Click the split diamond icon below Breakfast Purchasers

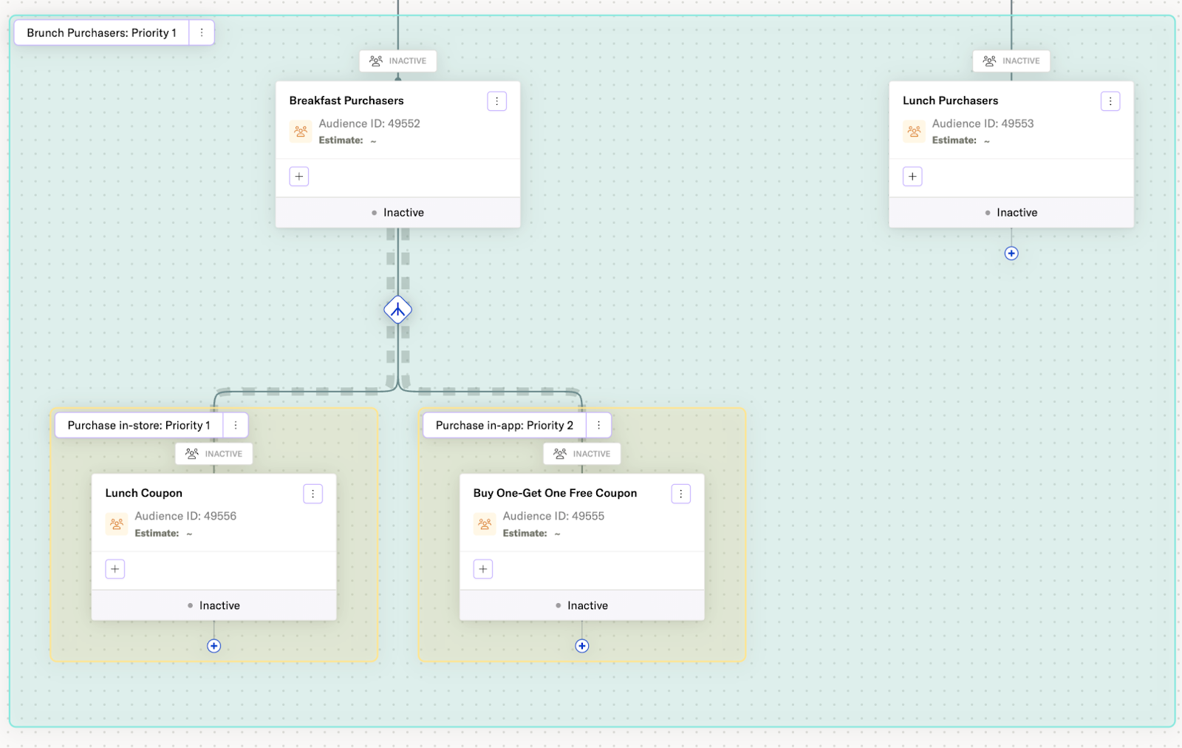tap(397, 310)
